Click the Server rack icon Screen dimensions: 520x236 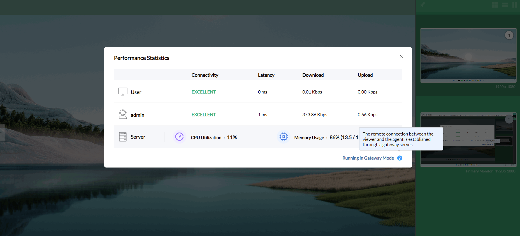[123, 137]
